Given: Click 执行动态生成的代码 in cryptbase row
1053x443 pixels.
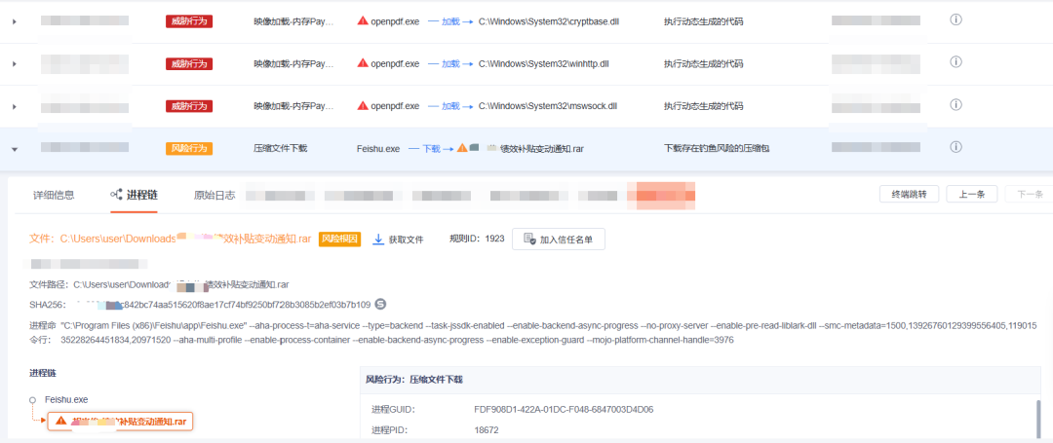Looking at the screenshot, I should coord(703,21).
